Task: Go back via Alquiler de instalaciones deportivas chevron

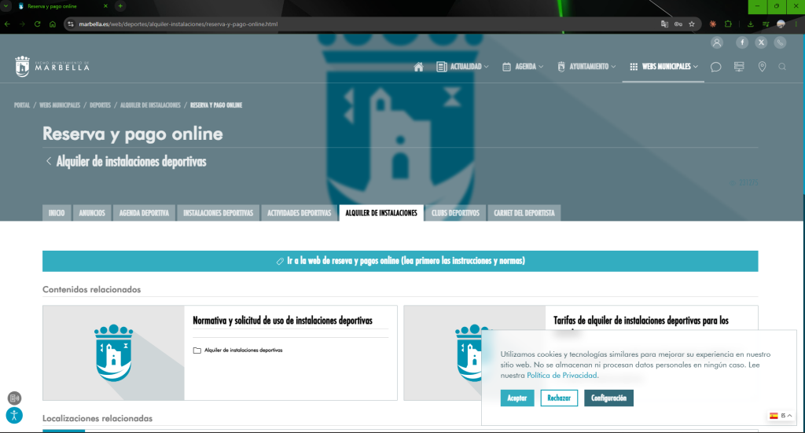Action: (x=49, y=161)
